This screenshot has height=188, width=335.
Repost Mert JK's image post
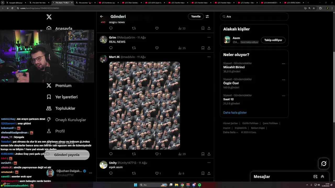coord(134,154)
